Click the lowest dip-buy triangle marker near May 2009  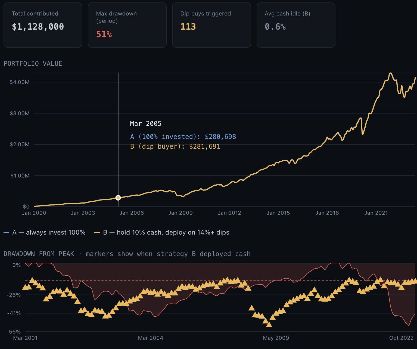[269, 324]
